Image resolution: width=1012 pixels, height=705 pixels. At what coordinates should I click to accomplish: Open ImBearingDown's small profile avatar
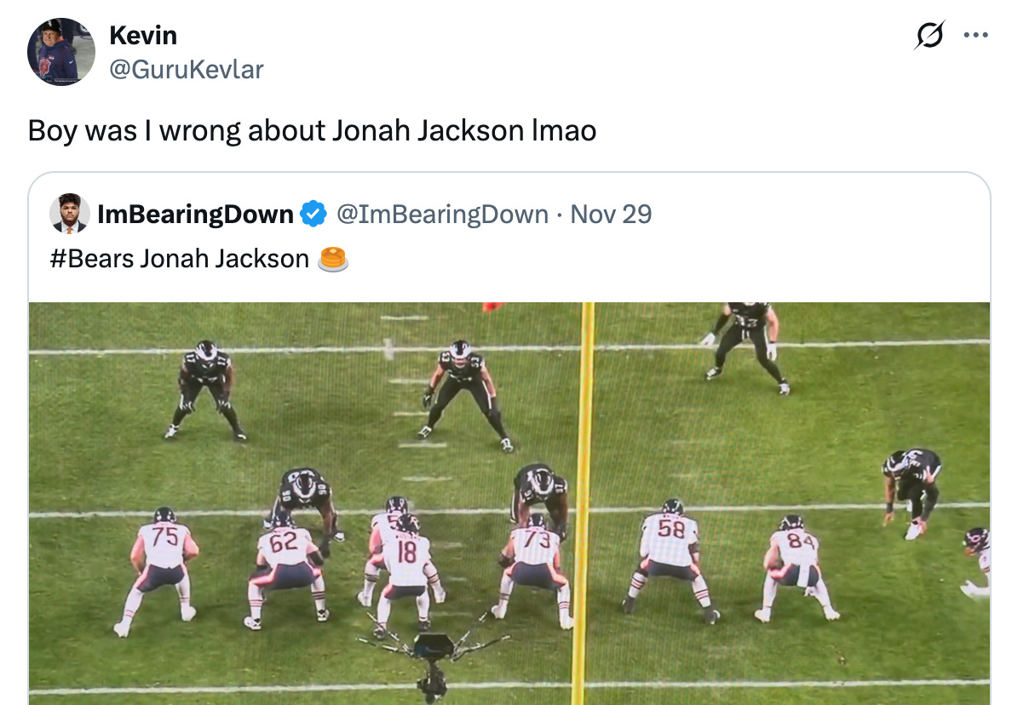click(x=69, y=214)
